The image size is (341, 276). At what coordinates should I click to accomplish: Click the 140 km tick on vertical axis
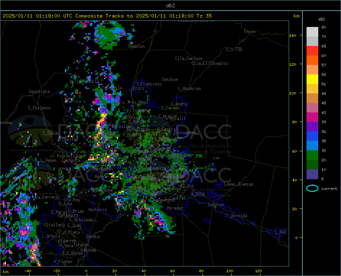pyautogui.click(x=293, y=35)
